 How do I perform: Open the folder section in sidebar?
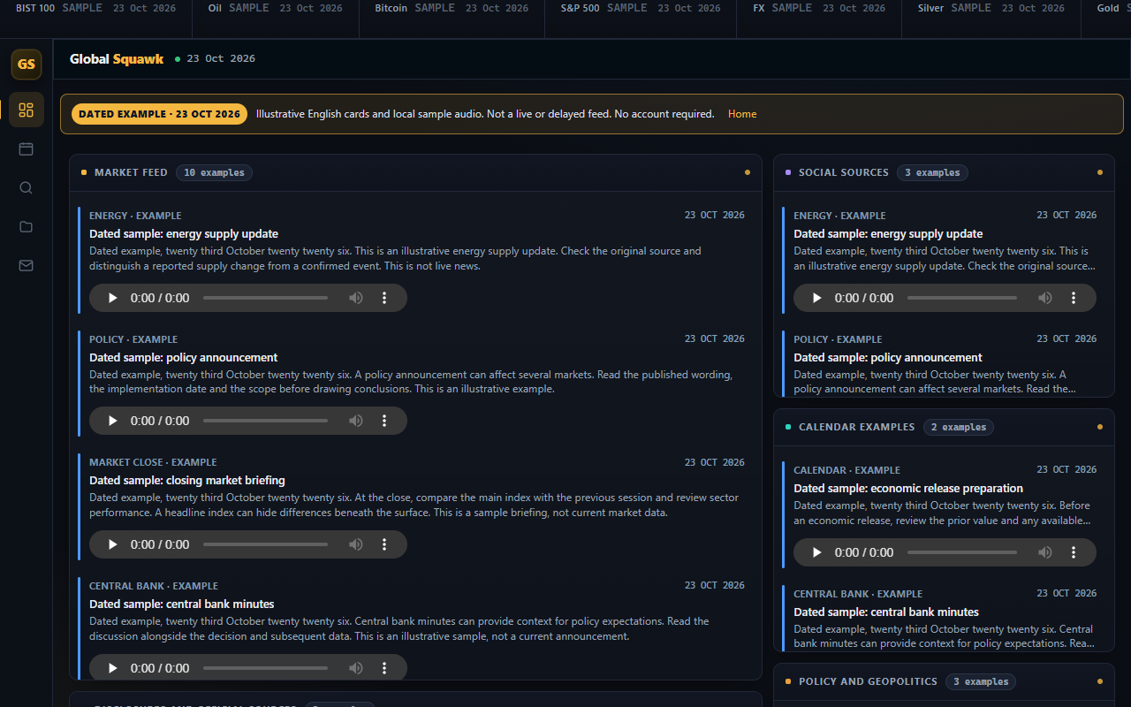[26, 226]
